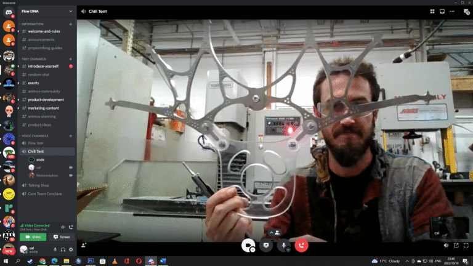This screenshot has height=266, width=473.
Task: Select the announcements channel
Action: [x=41, y=39]
